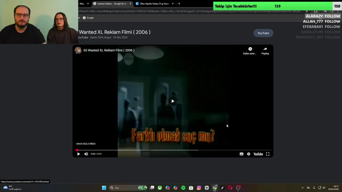The height and width of the screenshot is (192, 342).
Task: Click the Daha sonra watch later clock icon
Action: [x=250, y=49]
